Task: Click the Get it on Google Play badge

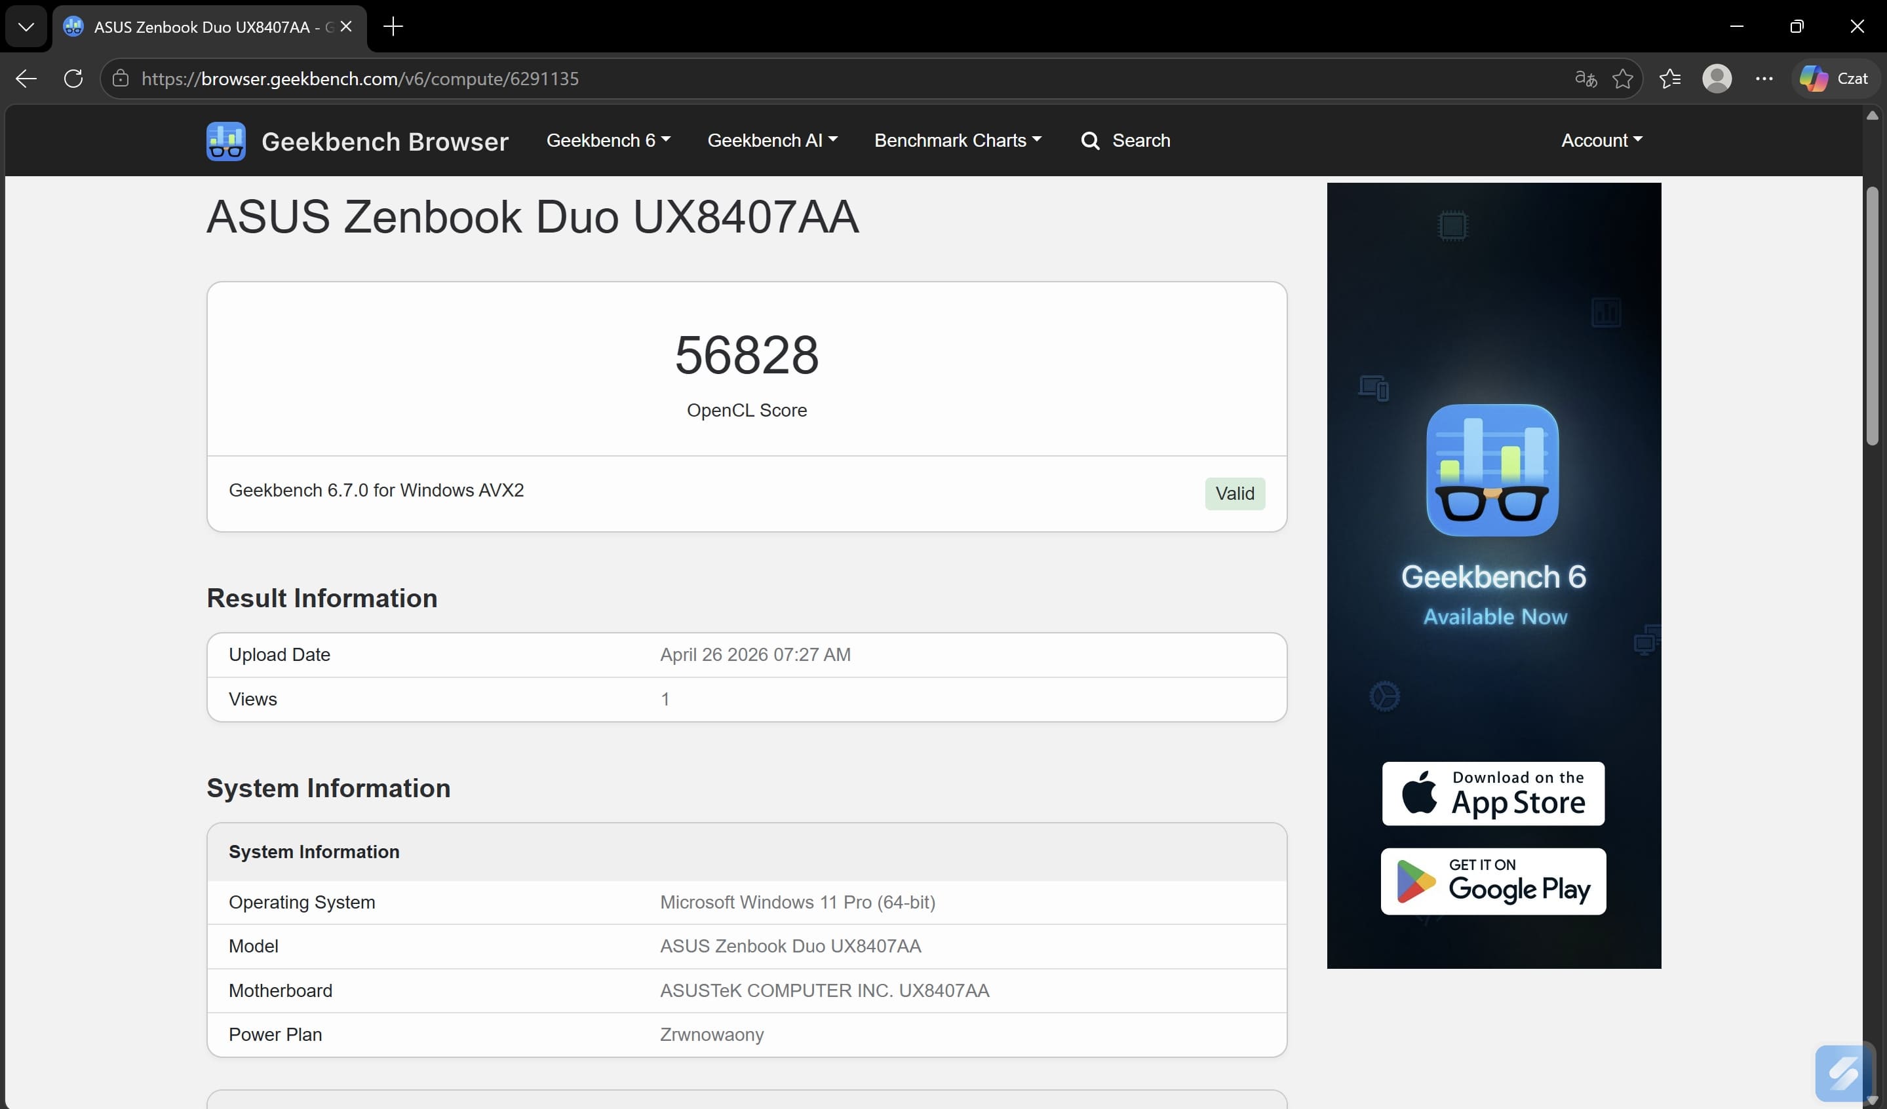Action: [x=1492, y=881]
